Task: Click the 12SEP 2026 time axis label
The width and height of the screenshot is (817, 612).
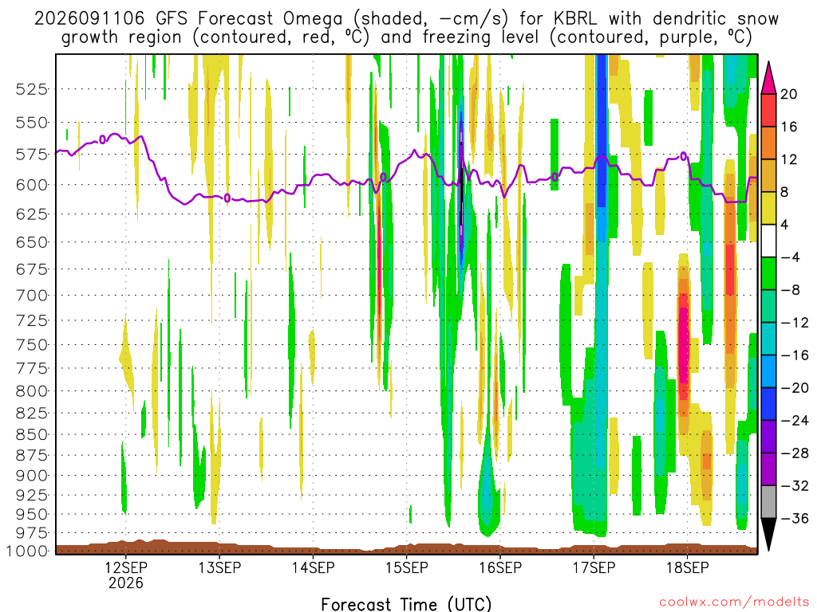Action: point(125,575)
